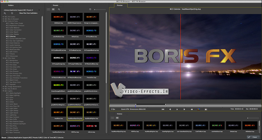262x140 pixels.
Task: Play the preview clip
Action: (177, 109)
